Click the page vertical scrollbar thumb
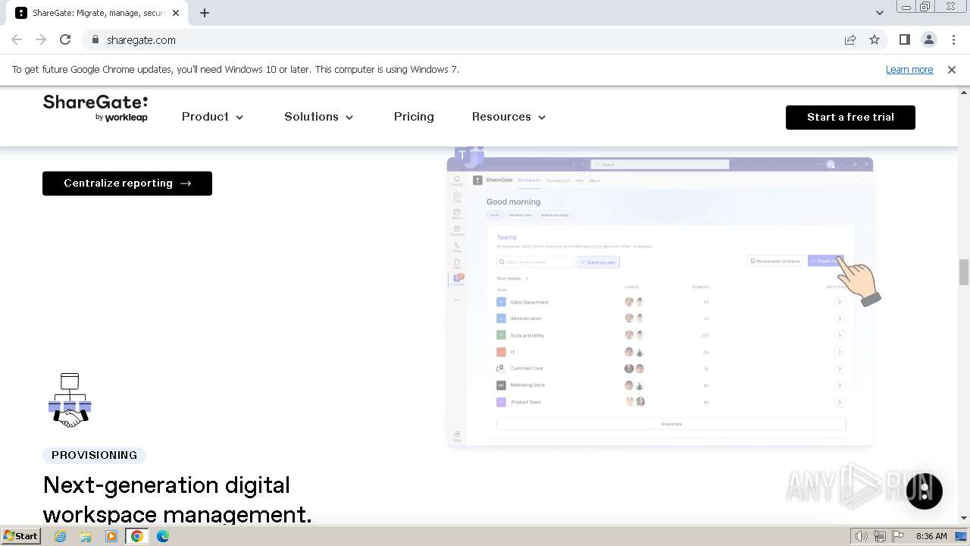 [x=964, y=271]
